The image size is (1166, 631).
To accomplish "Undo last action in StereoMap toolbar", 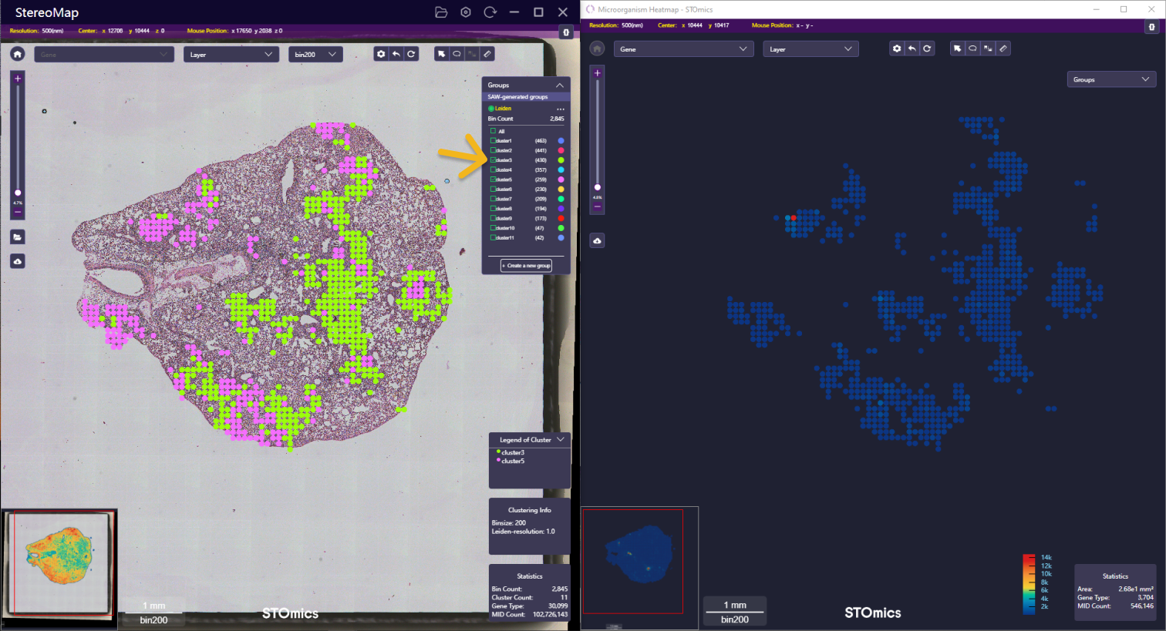I will (x=396, y=54).
